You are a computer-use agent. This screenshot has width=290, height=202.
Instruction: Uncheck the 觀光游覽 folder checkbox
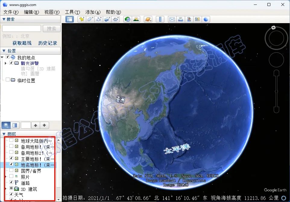pos(11,63)
